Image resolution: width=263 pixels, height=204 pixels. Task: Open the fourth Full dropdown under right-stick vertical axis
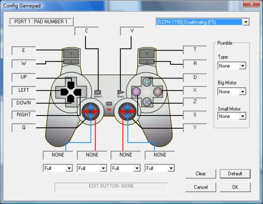pyautogui.click(x=160, y=168)
